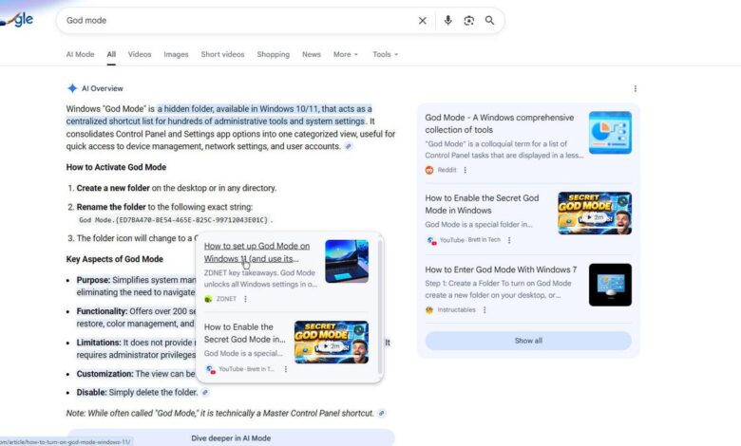The height and width of the screenshot is (446, 741).
Task: Click the 'Note: While often called' italic text
Action: coord(219,413)
